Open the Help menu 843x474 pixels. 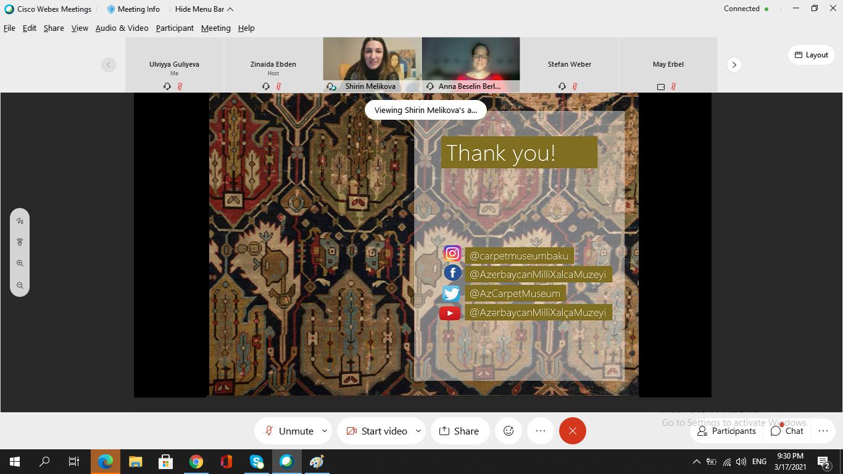(x=246, y=28)
